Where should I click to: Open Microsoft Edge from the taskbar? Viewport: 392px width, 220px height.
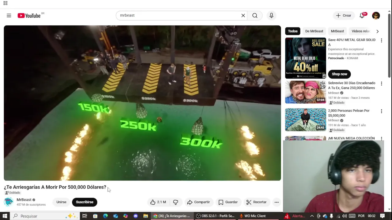[105, 216]
